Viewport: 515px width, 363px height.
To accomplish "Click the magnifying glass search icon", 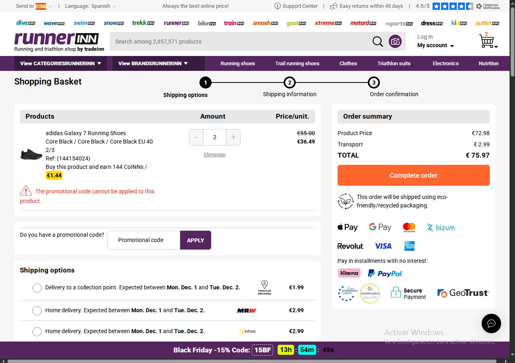I will [378, 41].
